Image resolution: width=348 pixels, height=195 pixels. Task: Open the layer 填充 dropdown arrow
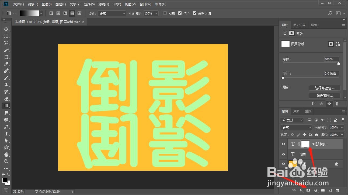coord(342,135)
